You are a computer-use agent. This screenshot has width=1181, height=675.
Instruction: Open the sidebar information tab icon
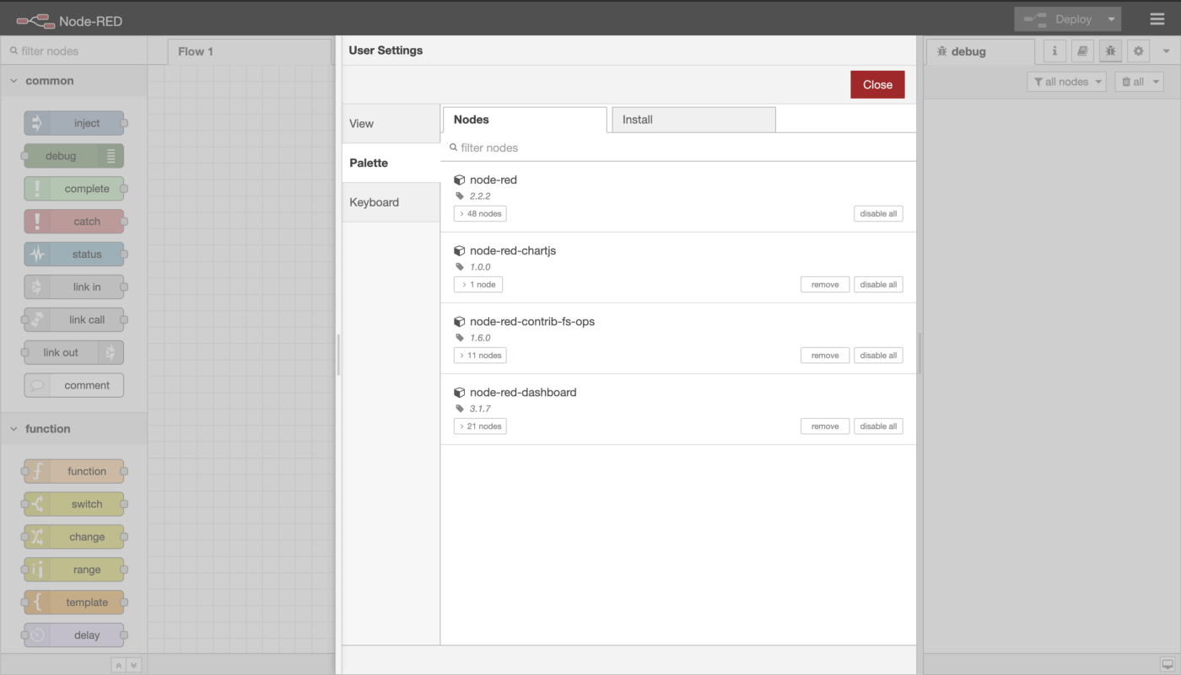tap(1054, 51)
